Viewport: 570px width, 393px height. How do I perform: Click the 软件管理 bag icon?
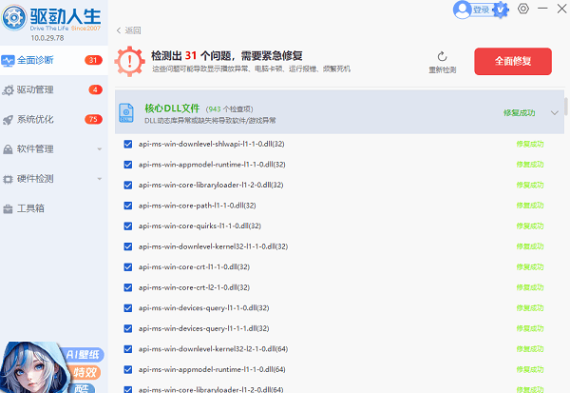pyautogui.click(x=8, y=149)
